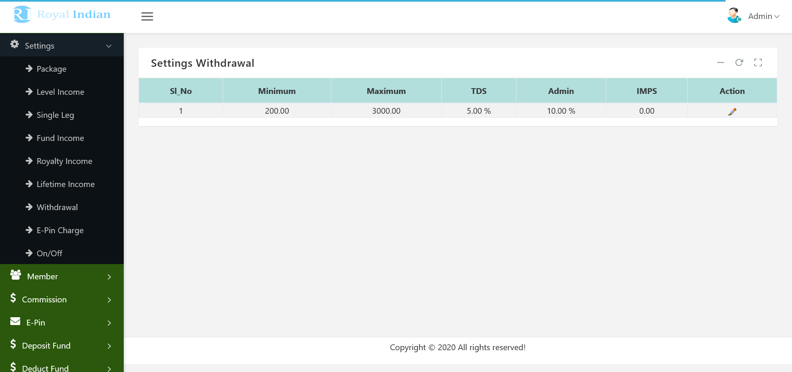This screenshot has width=792, height=372.
Task: Click arrow icon beside Package
Action: tap(29, 68)
